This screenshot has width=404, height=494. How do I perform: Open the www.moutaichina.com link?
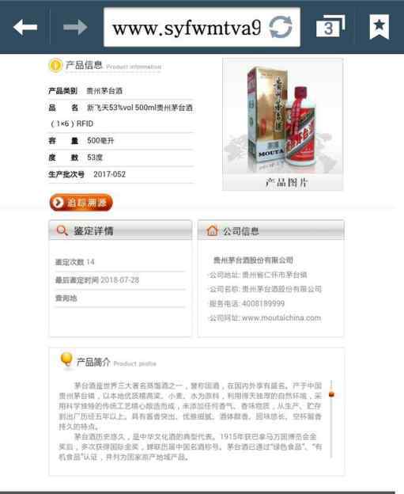[281, 318]
